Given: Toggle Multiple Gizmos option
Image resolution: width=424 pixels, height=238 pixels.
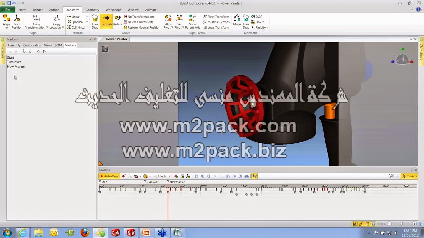Looking at the screenshot, I should 216,22.
